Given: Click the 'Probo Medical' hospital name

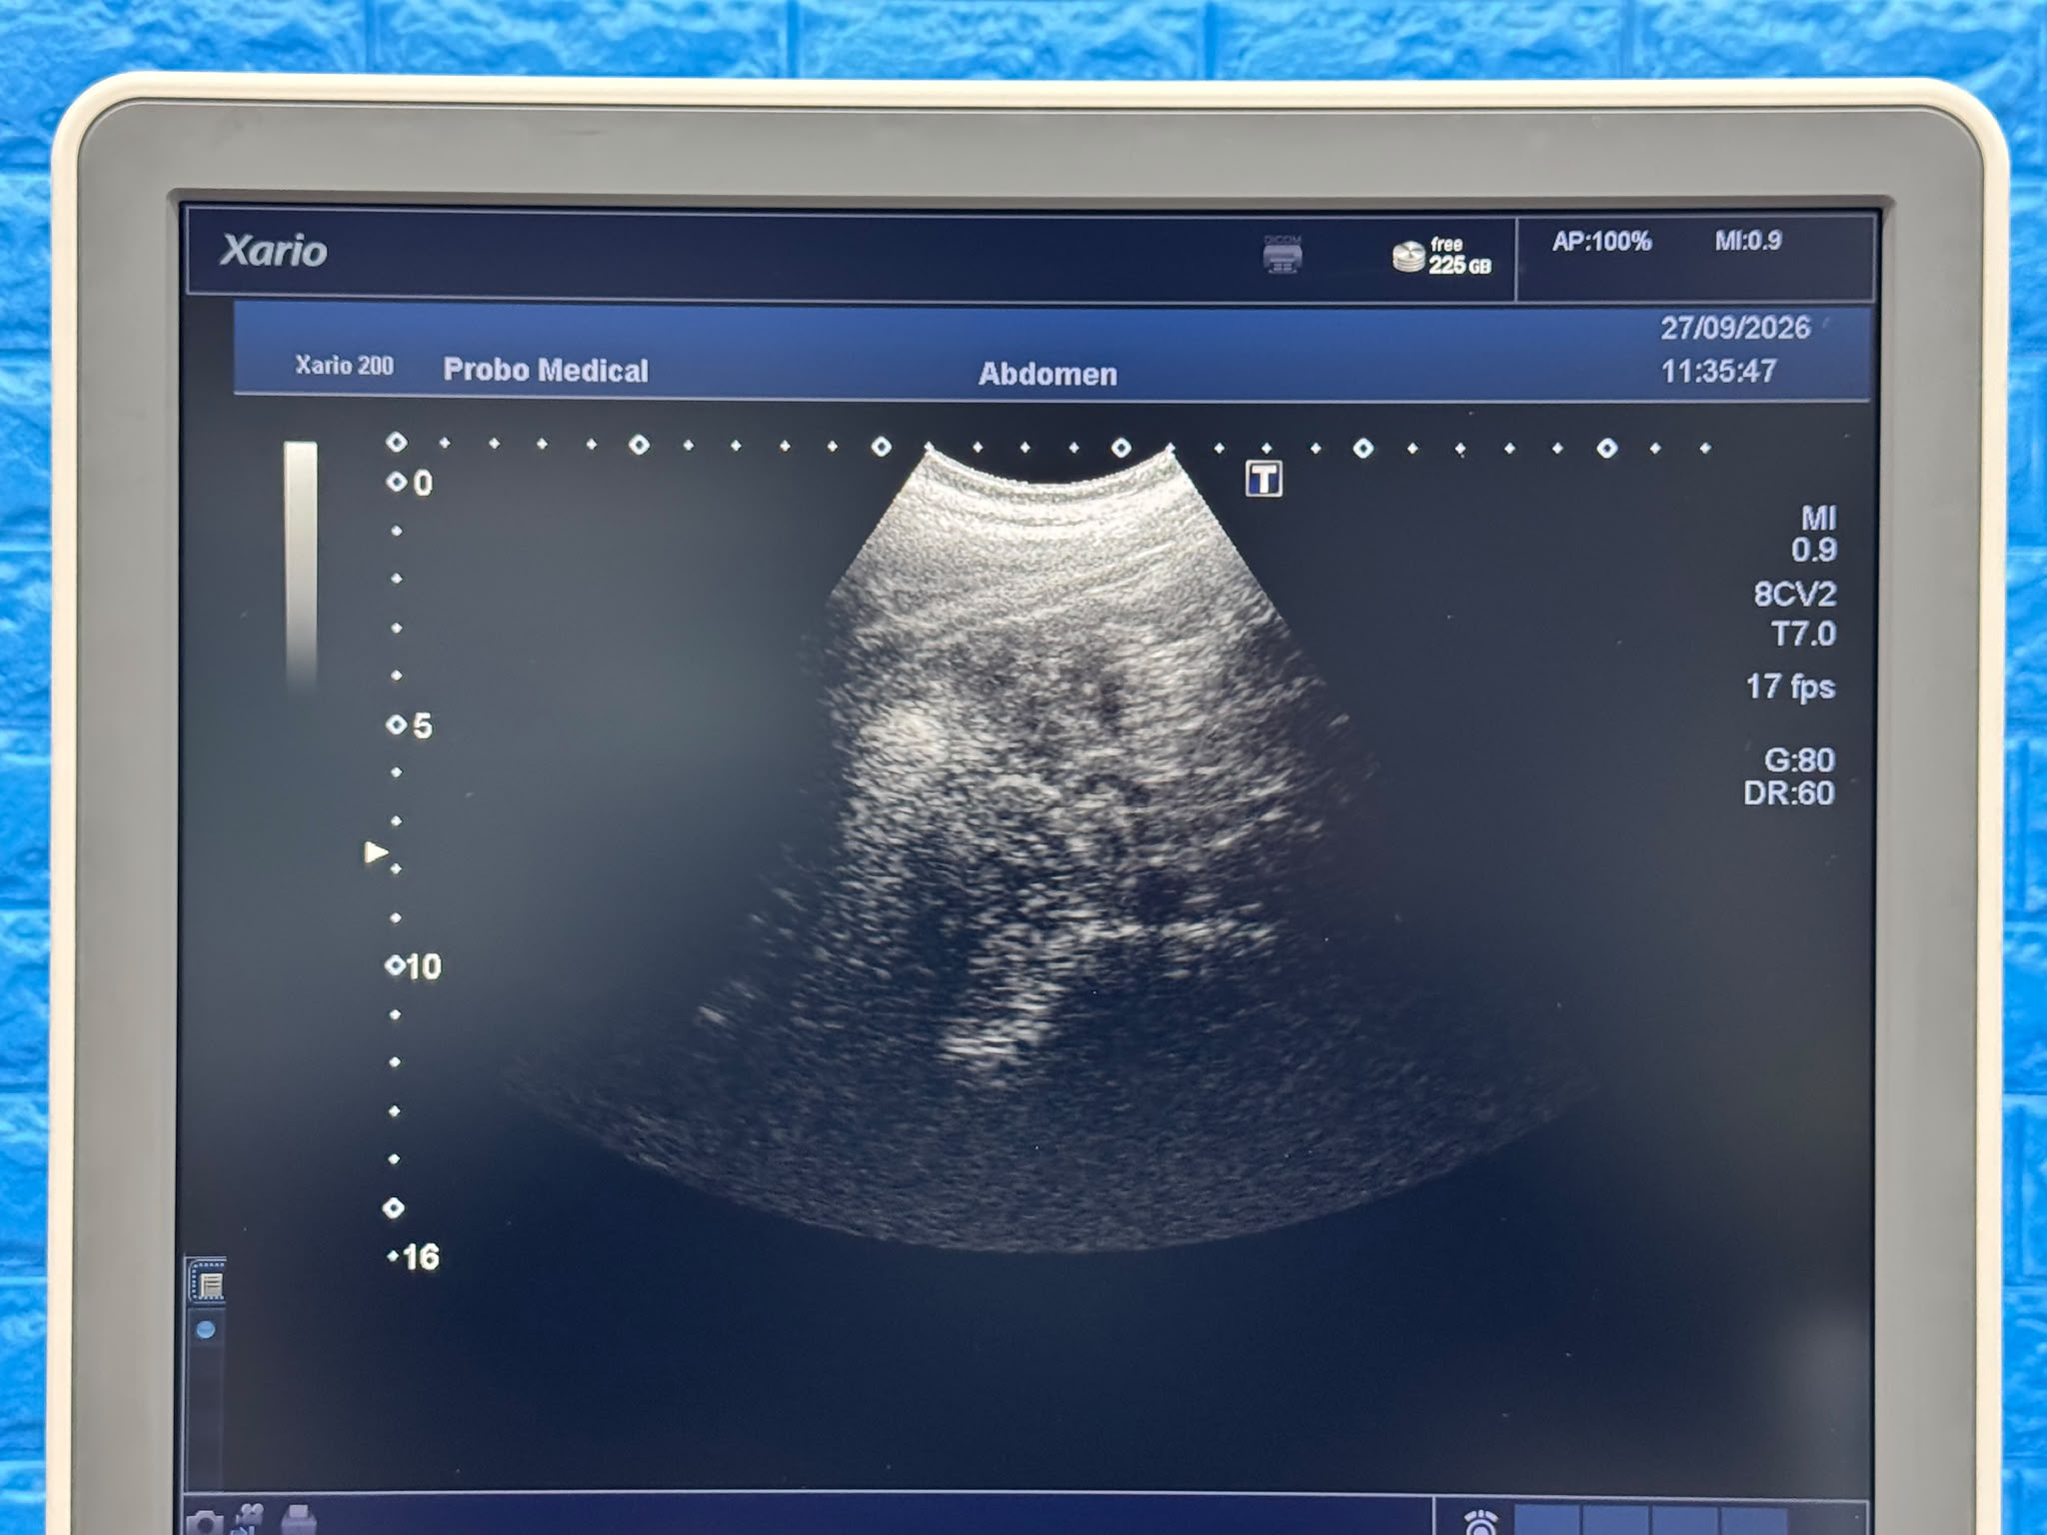Looking at the screenshot, I should (546, 370).
